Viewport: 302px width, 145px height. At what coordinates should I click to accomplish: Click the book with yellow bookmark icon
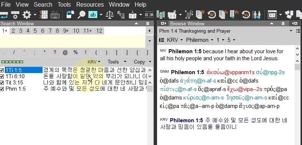pyautogui.click(x=172, y=15)
